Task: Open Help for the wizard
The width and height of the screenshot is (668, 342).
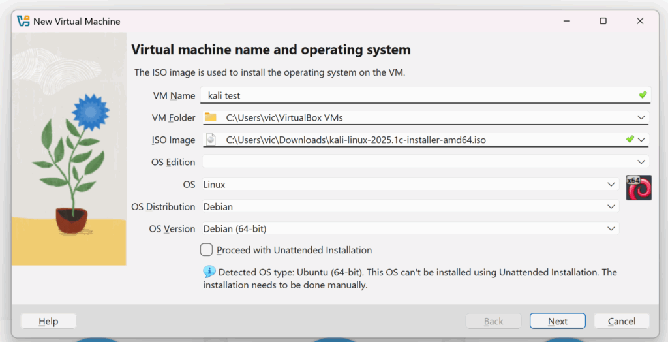Action: click(x=48, y=321)
